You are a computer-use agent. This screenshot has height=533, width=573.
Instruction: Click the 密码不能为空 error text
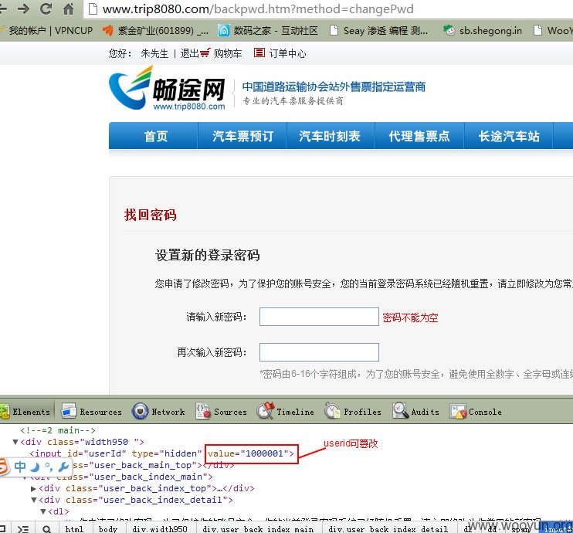[x=410, y=317]
